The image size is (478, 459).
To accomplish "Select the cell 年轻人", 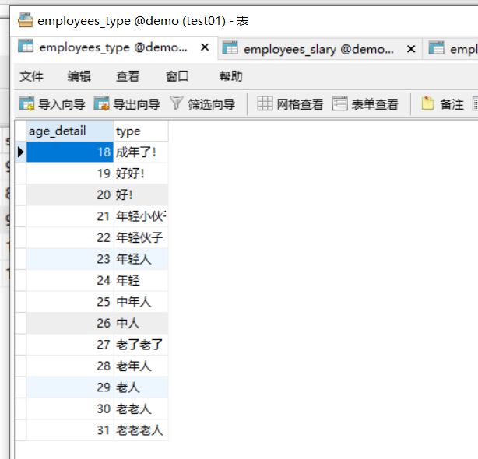I will tap(141, 259).
